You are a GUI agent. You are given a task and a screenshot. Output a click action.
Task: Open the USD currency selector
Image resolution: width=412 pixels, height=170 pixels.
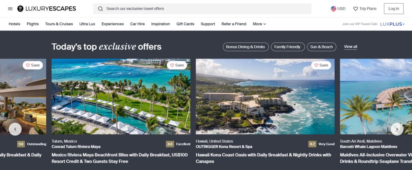pyautogui.click(x=338, y=9)
